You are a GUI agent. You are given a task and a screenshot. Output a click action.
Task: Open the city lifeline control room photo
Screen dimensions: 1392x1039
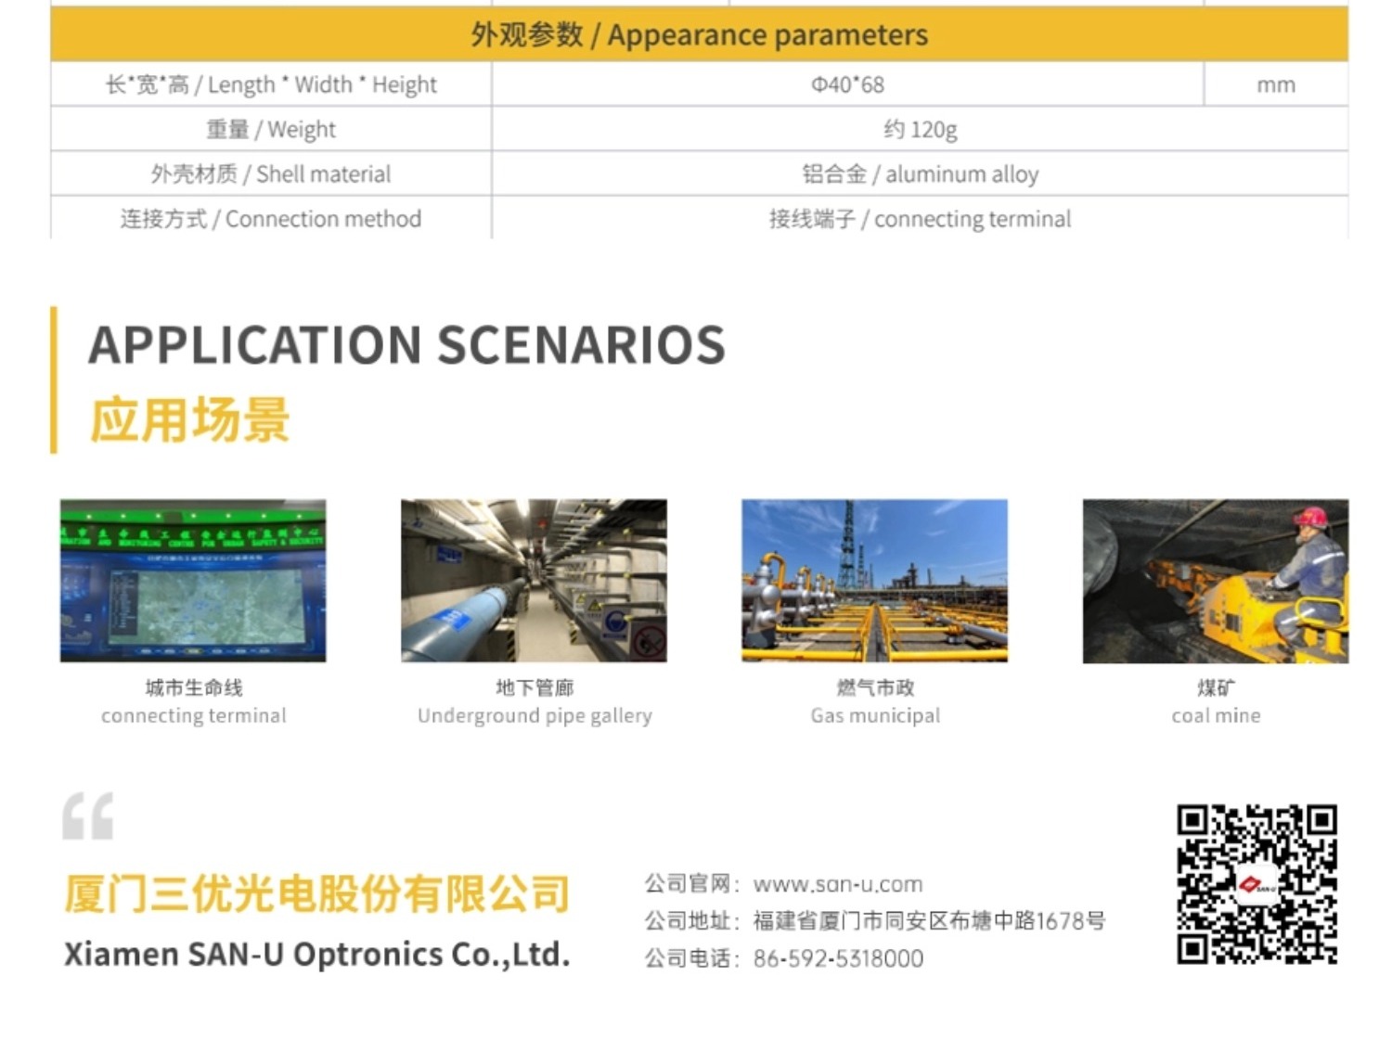[x=193, y=581]
